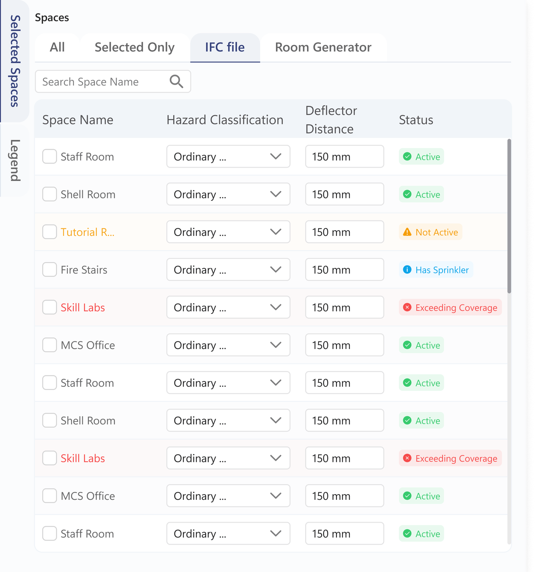Click the green check icon in first MCS Office row
The height and width of the screenshot is (572, 535).
pyautogui.click(x=407, y=345)
